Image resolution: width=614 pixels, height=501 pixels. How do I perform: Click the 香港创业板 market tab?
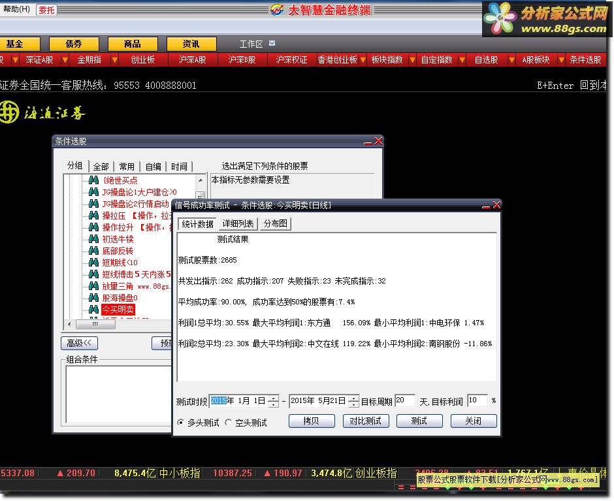coord(337,60)
